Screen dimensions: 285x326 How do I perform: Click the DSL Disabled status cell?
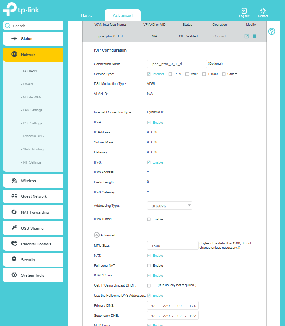[x=188, y=36]
